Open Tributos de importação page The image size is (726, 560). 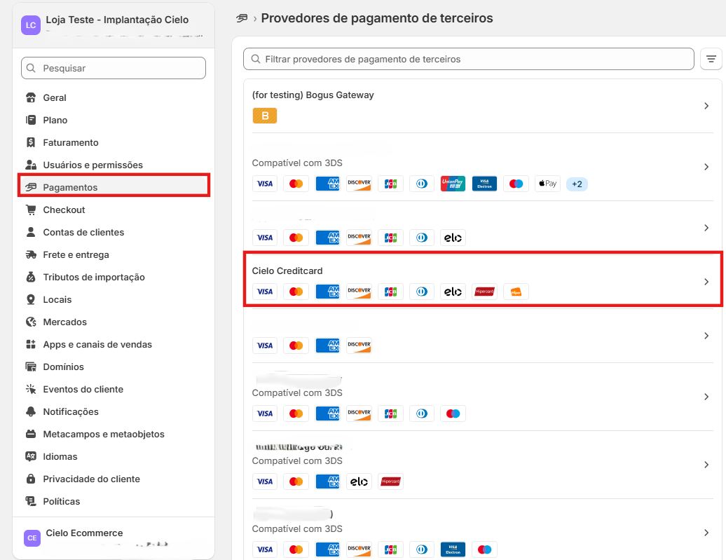click(94, 277)
